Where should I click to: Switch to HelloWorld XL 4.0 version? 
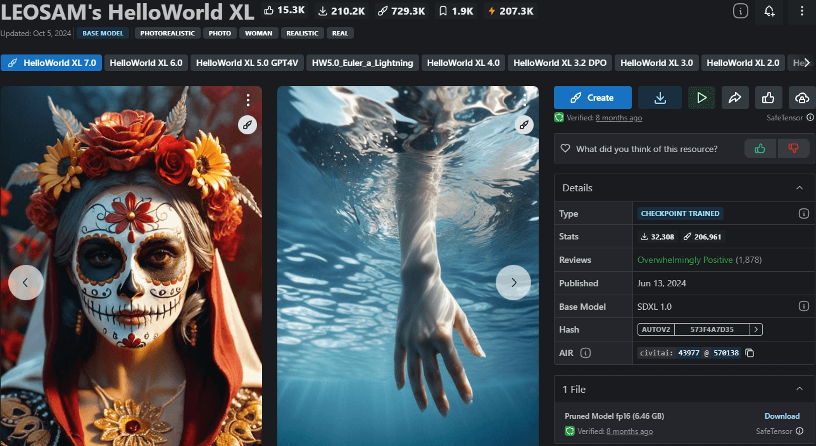coord(463,63)
